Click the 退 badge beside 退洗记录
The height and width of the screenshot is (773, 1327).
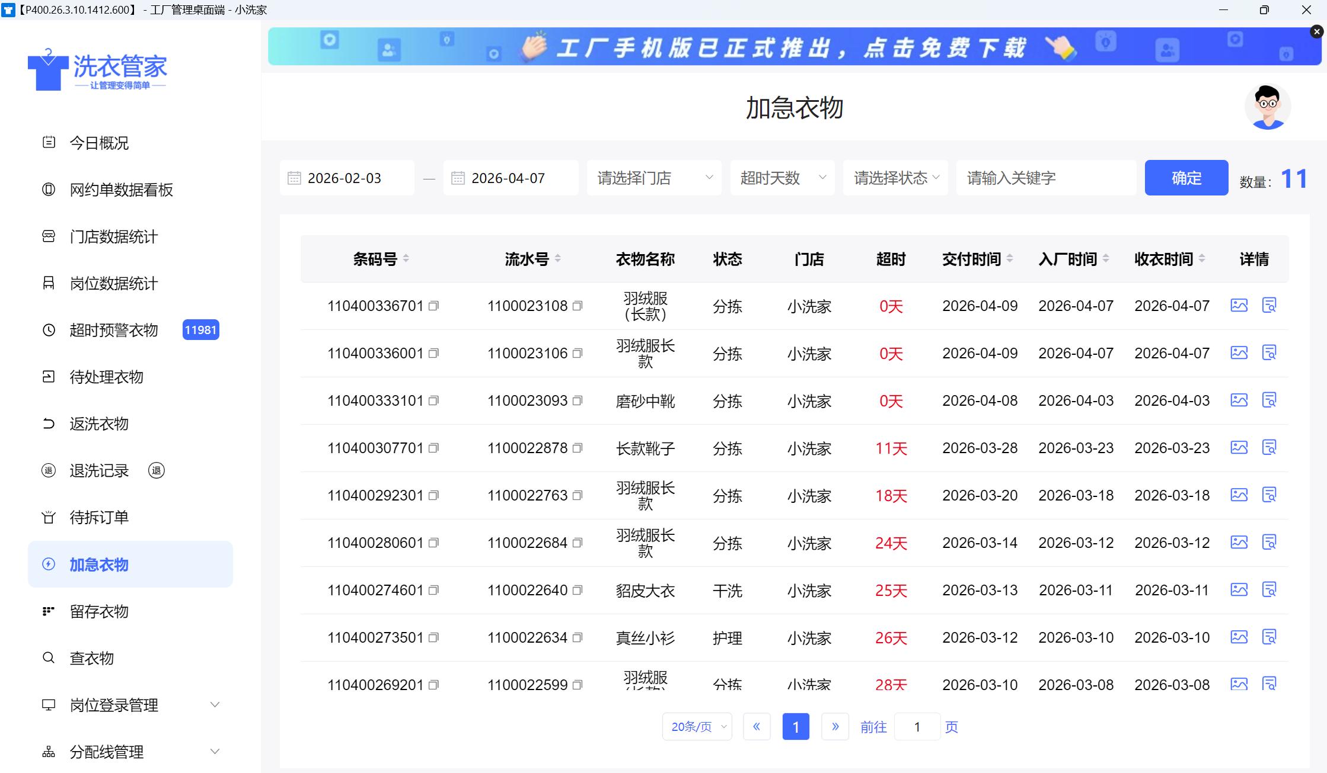[x=156, y=471]
